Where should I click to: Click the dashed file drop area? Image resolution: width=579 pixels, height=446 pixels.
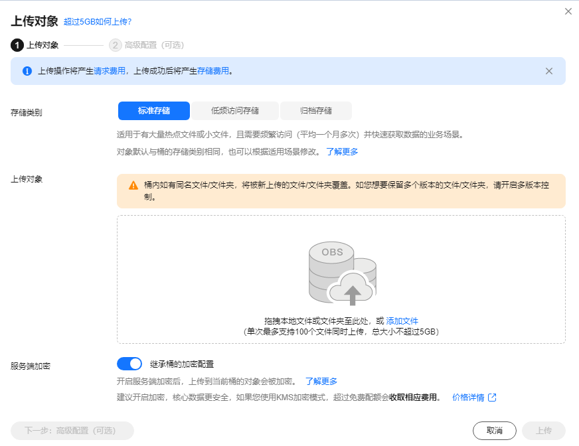click(x=341, y=279)
